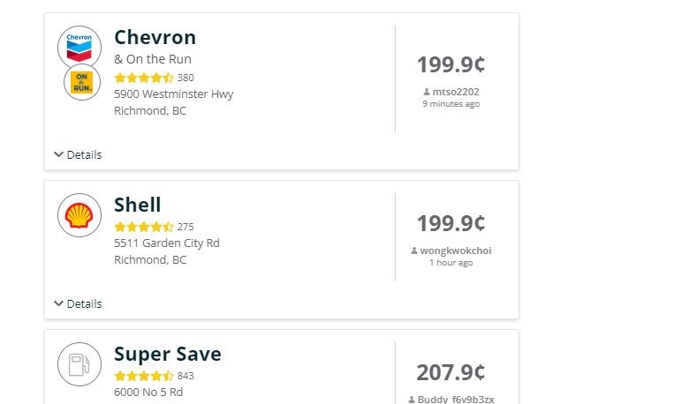
Task: Open reporter profile wongkwokchoi
Action: [x=456, y=251]
